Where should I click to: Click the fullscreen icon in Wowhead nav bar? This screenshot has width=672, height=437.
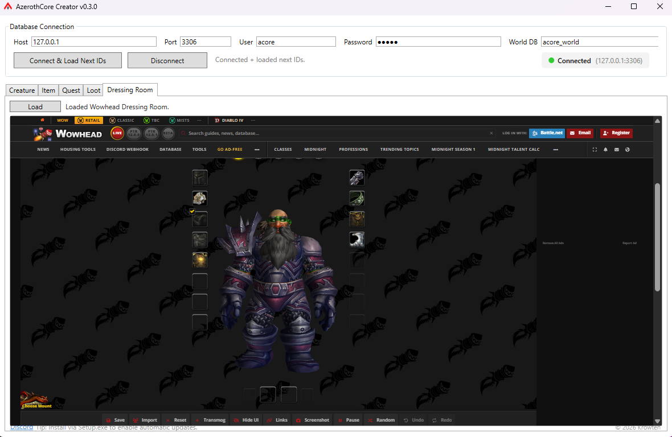(595, 150)
